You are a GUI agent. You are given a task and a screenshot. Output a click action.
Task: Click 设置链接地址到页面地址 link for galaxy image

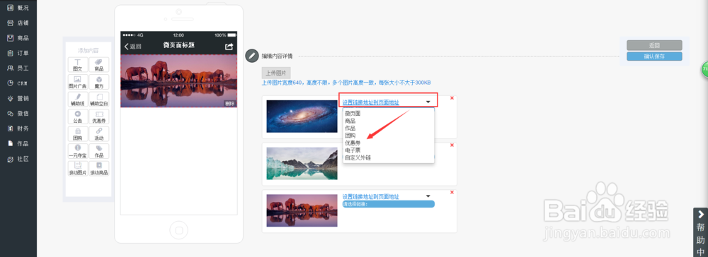point(371,102)
